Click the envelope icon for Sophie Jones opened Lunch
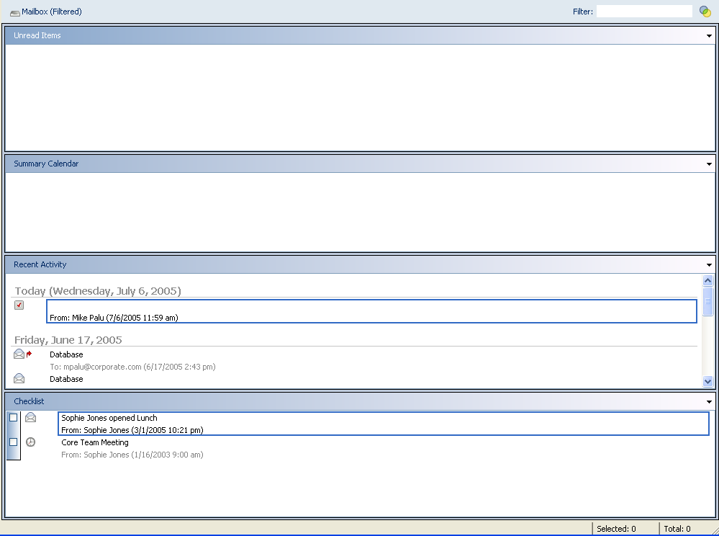The image size is (719, 536). point(31,417)
